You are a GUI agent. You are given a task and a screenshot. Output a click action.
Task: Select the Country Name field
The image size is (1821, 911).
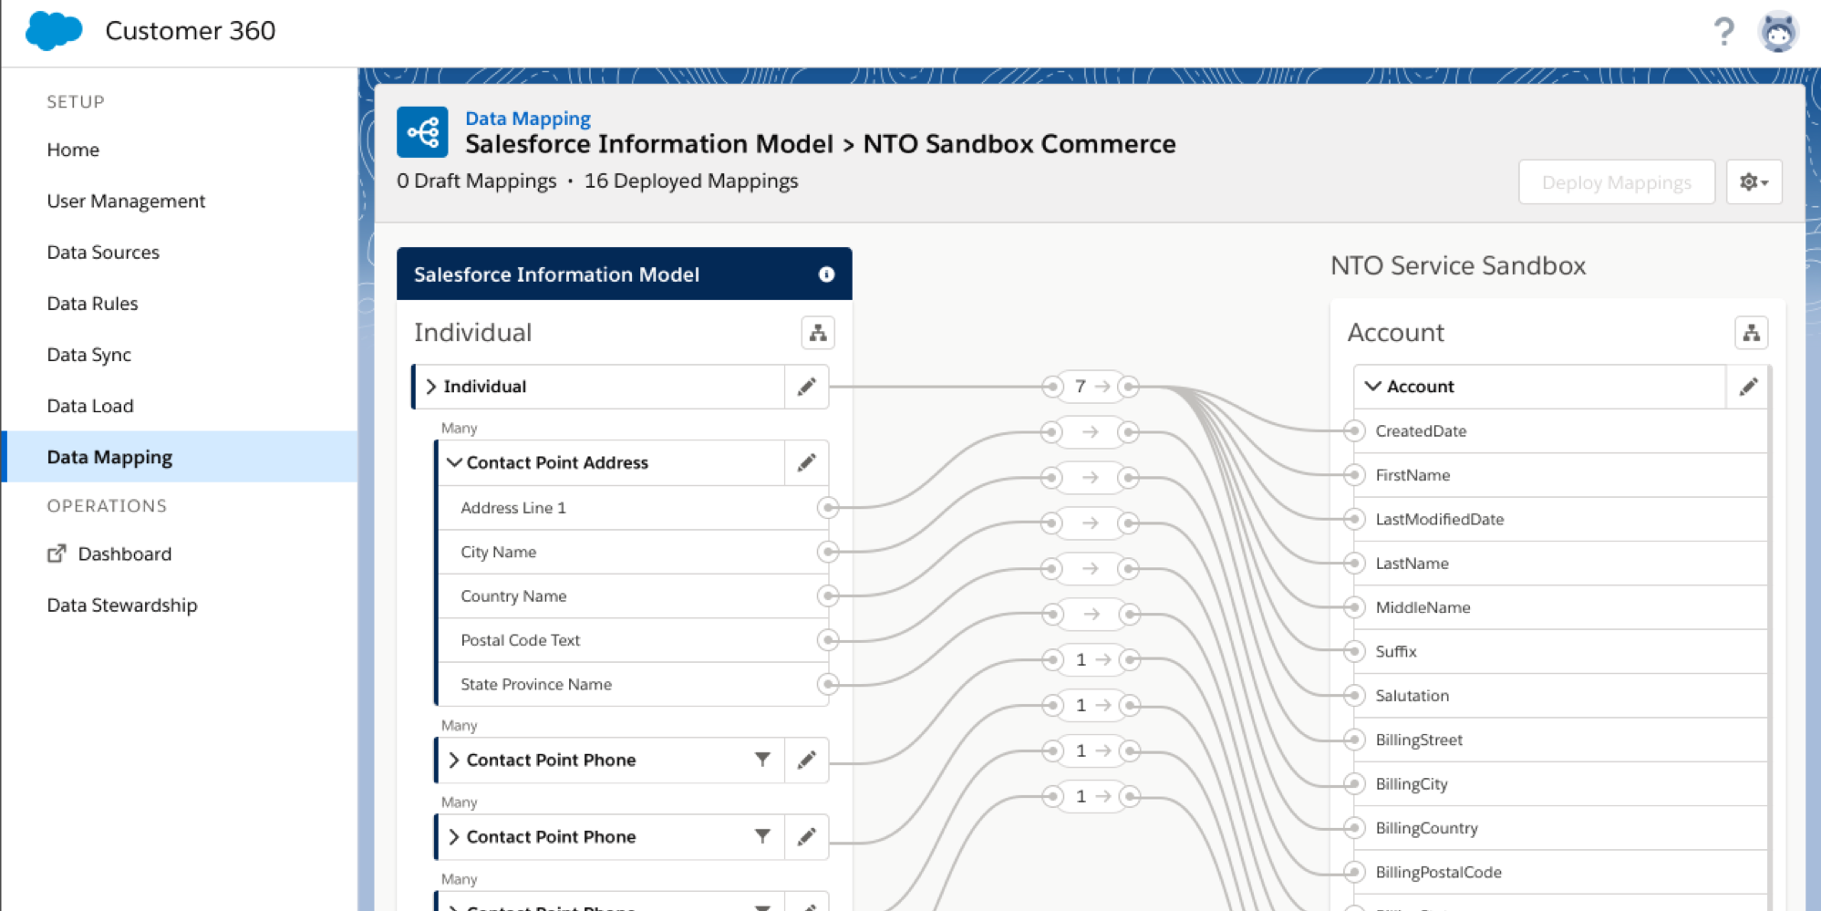point(632,596)
